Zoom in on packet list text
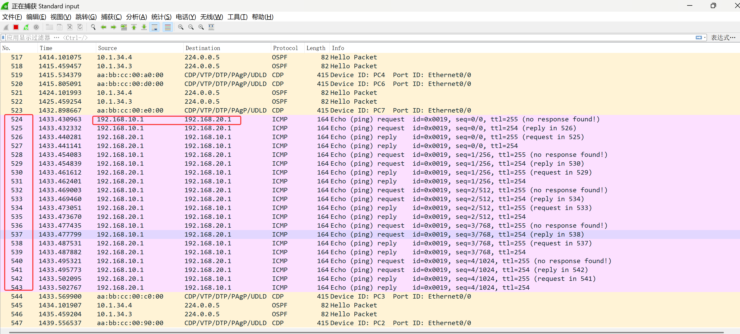The width and height of the screenshot is (740, 334). coord(181,27)
